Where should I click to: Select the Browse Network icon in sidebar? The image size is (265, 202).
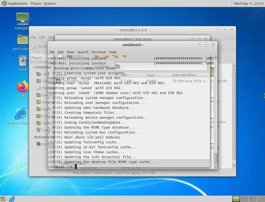(39, 144)
